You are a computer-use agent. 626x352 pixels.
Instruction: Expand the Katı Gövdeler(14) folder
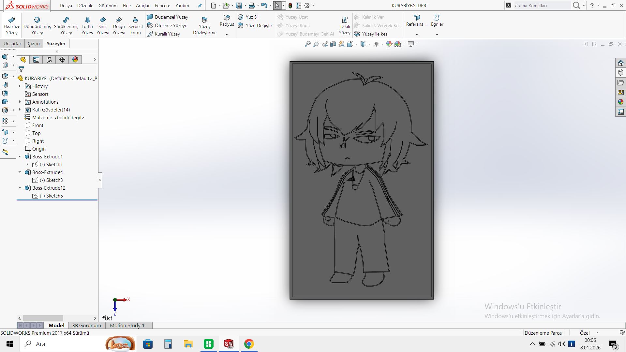point(20,110)
